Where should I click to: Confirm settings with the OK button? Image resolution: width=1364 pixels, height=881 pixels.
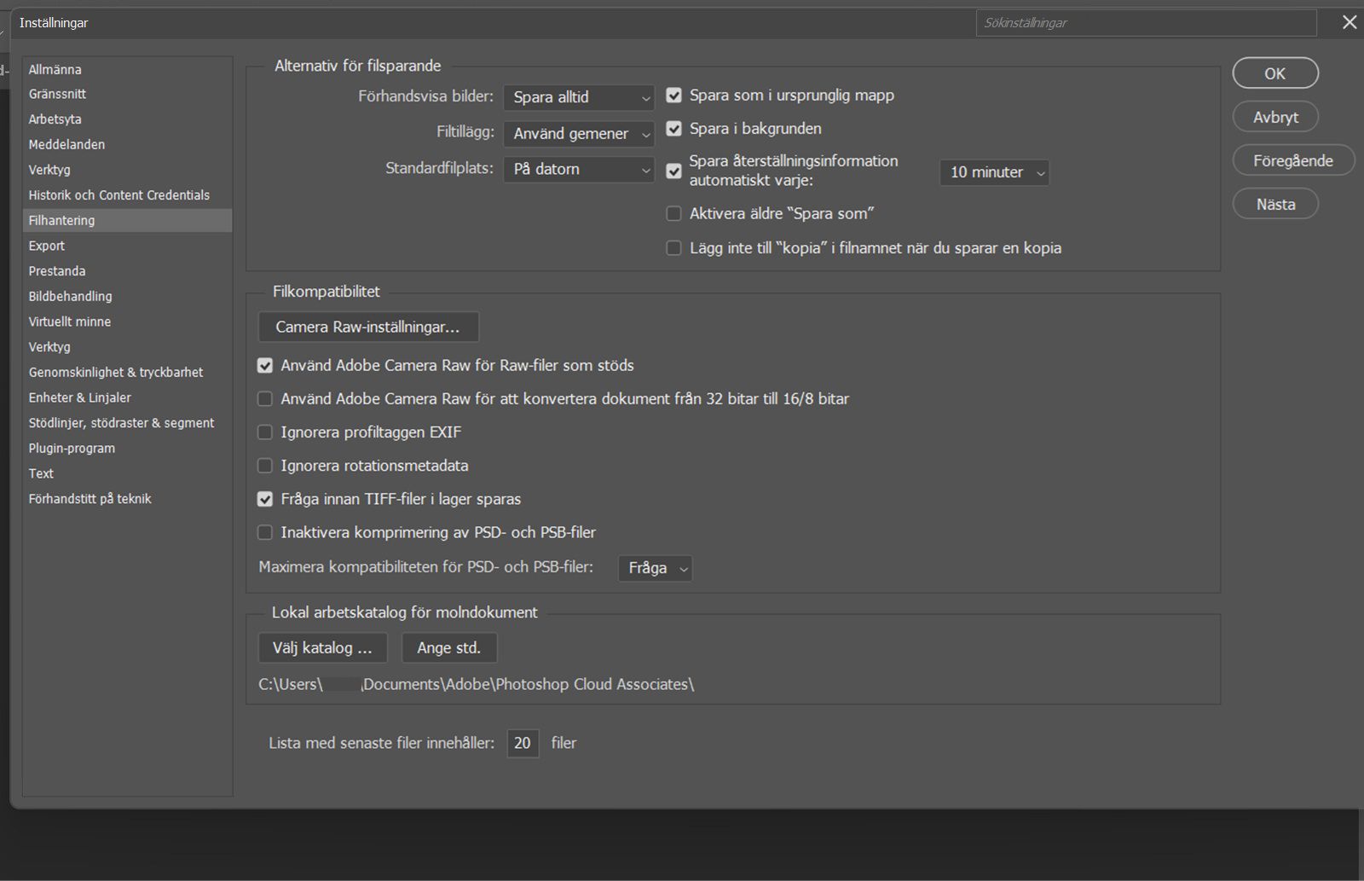point(1274,73)
